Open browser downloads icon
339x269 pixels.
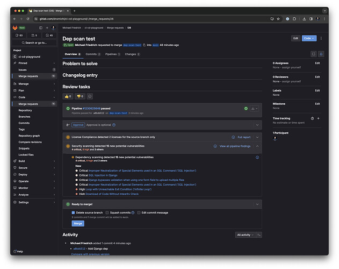(x=304, y=19)
